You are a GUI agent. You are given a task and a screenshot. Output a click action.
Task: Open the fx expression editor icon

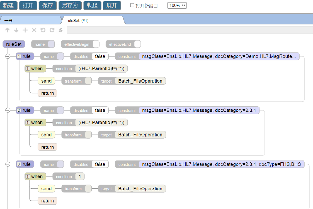[x=61, y=30]
